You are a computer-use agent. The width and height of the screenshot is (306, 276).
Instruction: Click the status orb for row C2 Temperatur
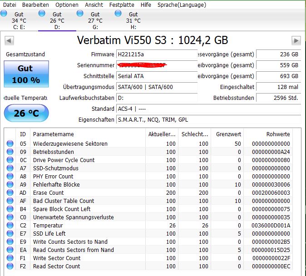coord(10,225)
